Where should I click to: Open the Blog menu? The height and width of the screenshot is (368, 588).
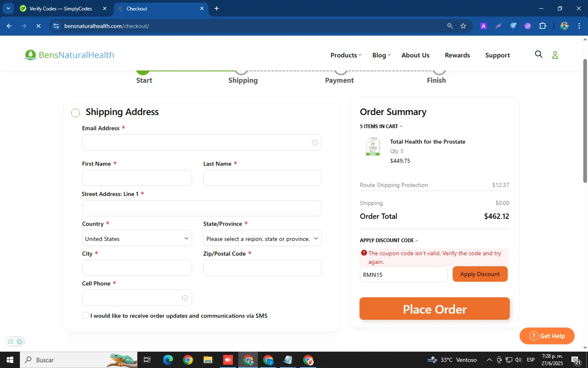381,55
